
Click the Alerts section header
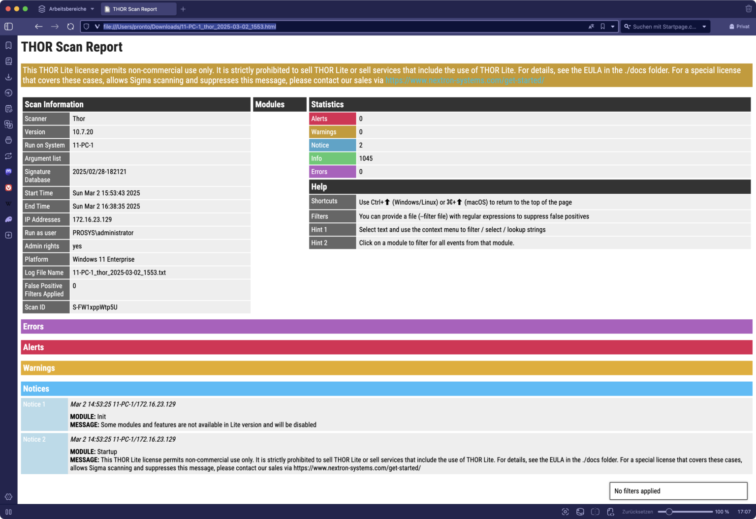386,347
